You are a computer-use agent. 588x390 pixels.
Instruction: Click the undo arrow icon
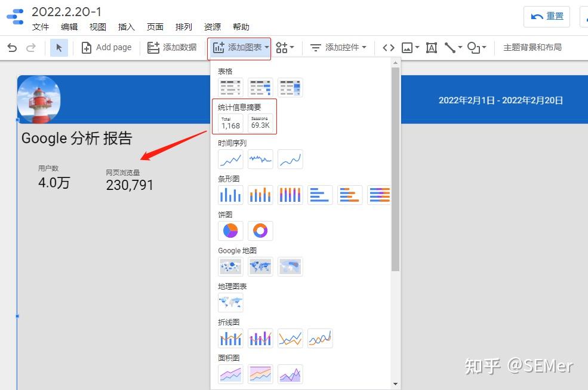[x=12, y=47]
